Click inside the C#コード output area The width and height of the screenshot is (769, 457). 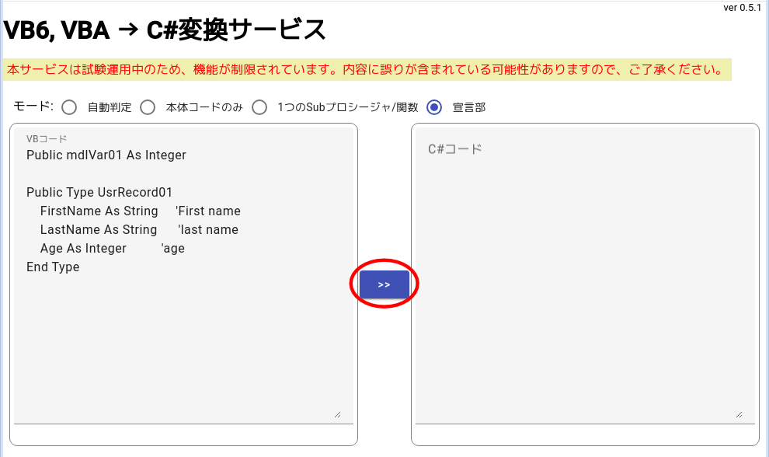click(585, 275)
